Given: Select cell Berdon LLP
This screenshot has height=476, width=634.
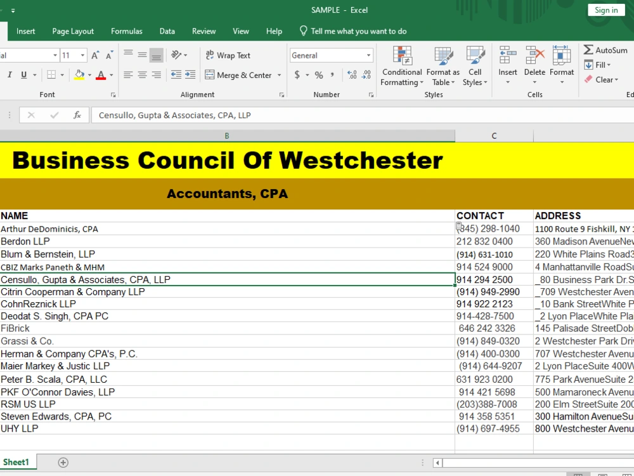Looking at the screenshot, I should tap(227, 242).
